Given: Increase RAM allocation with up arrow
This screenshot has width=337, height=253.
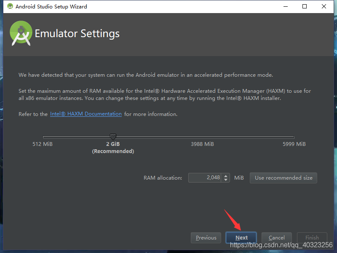Looking at the screenshot, I should click(226, 176).
